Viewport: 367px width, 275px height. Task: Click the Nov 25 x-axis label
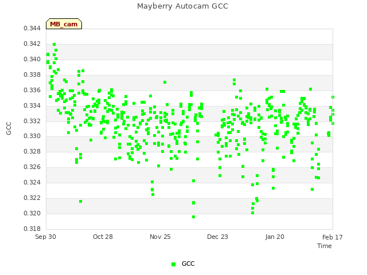[x=160, y=237]
